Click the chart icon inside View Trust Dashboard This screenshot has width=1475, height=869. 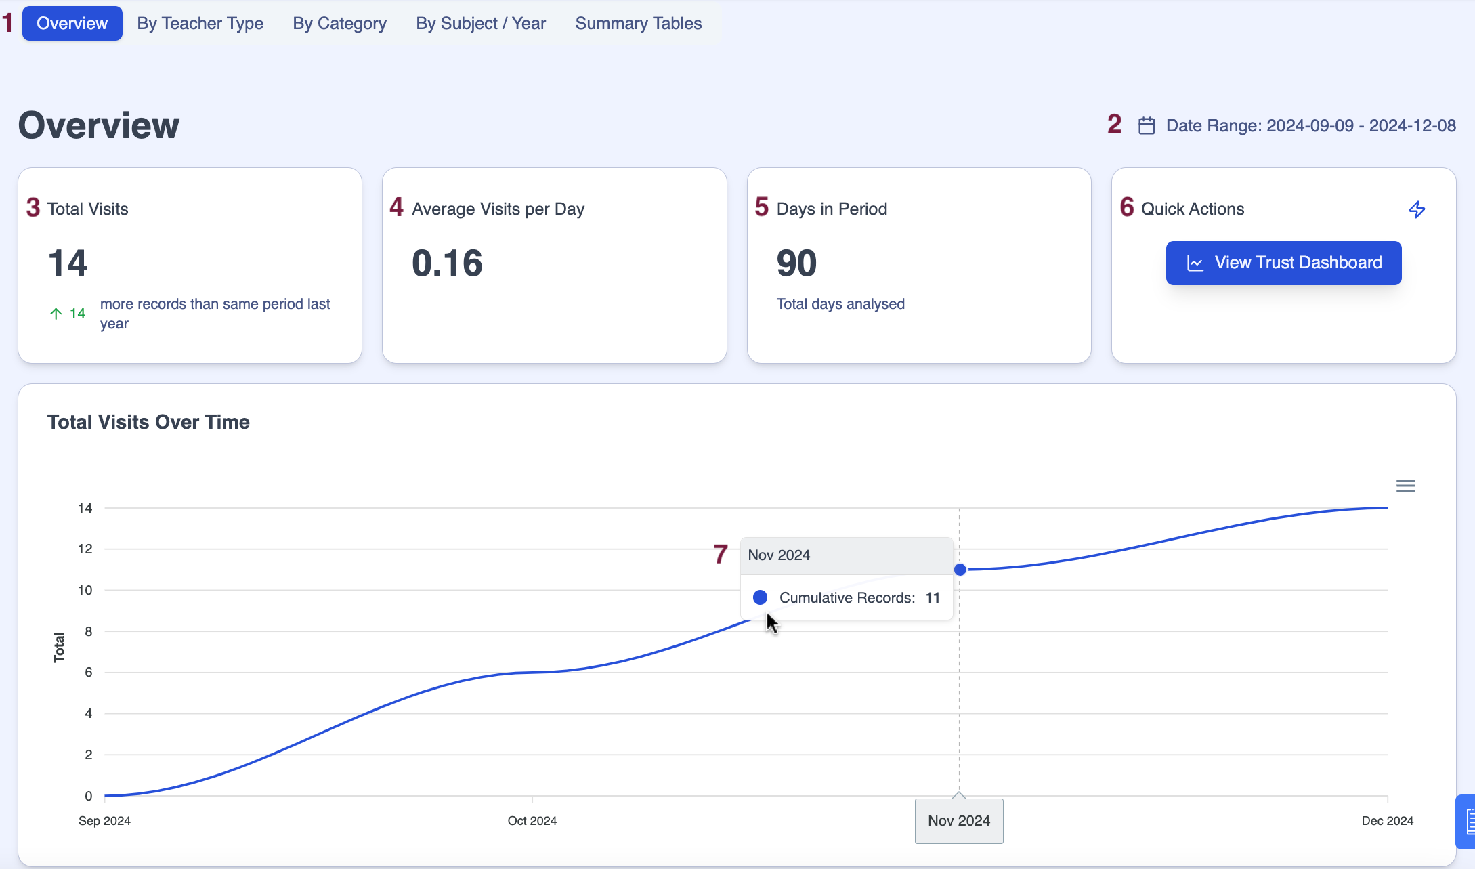(1195, 263)
